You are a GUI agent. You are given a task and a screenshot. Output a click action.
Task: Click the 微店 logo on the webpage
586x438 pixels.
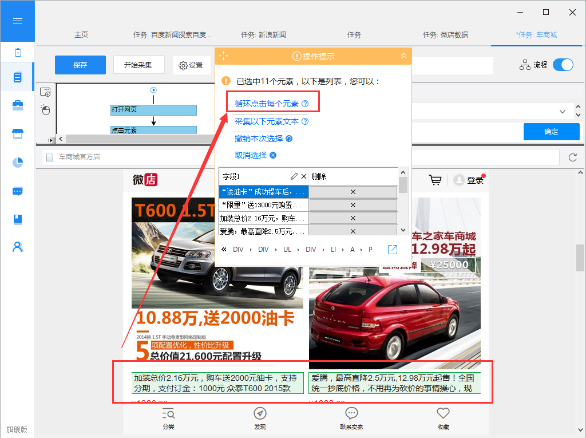145,180
